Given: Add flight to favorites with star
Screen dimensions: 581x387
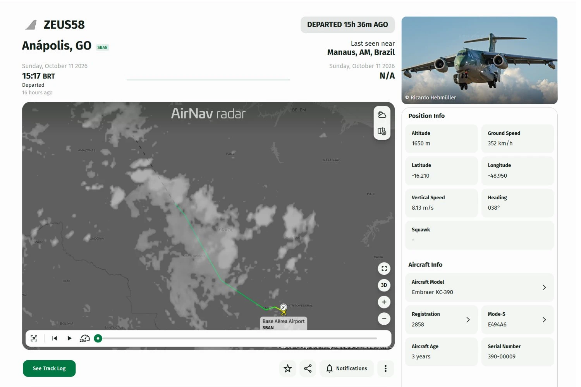Looking at the screenshot, I should pos(287,368).
